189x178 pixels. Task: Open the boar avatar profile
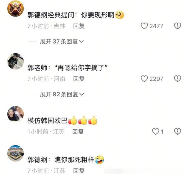click(x=16, y=9)
